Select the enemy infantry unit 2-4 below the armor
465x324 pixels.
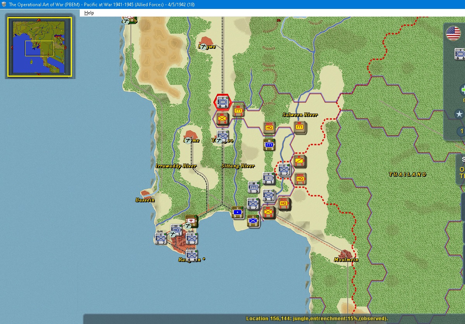pos(223,119)
